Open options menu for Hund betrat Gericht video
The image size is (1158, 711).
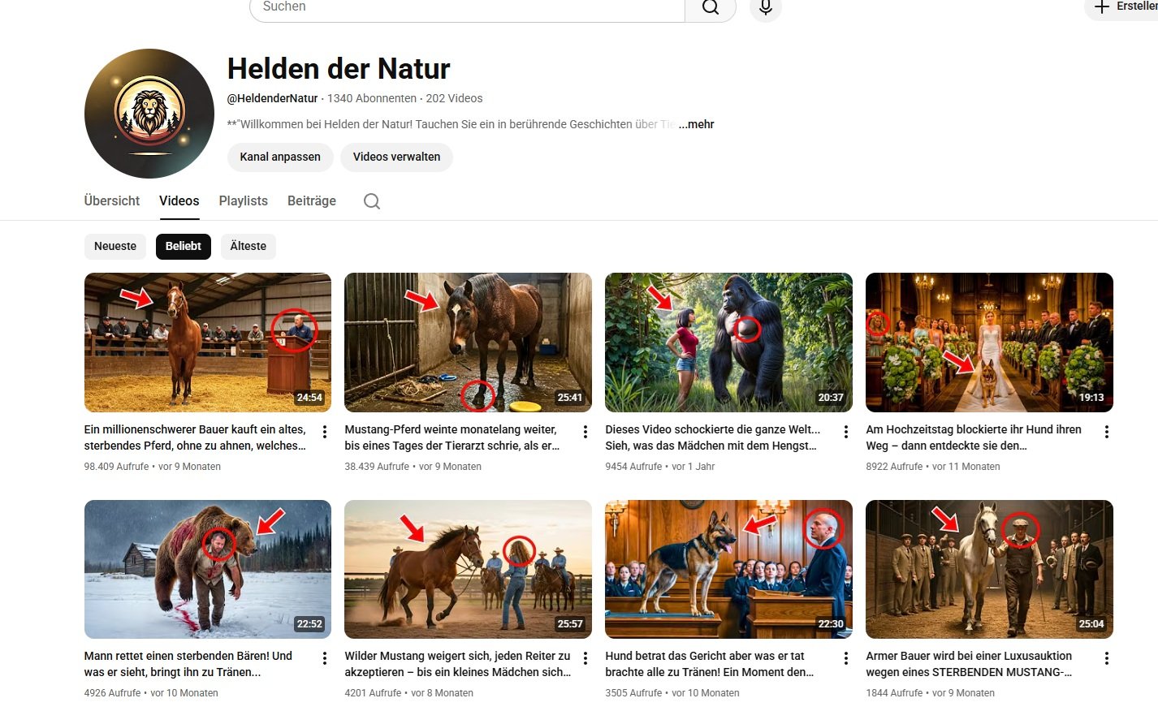pyautogui.click(x=846, y=658)
